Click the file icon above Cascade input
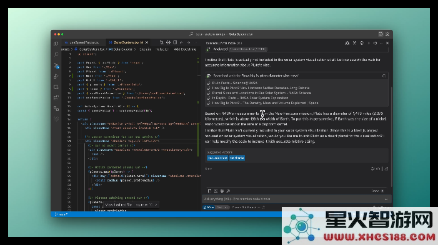This screenshot has width=438, height=245. (x=209, y=191)
